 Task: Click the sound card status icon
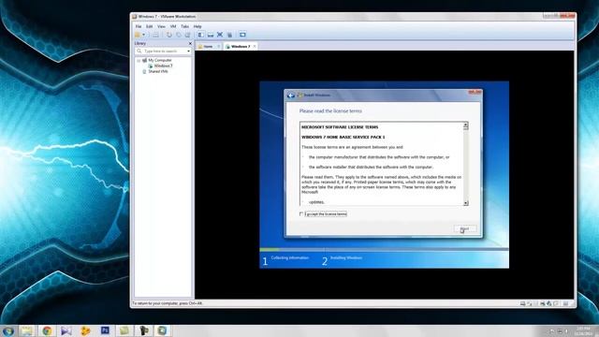click(555, 303)
